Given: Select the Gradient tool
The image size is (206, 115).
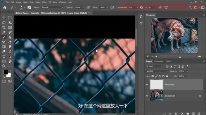Looking at the screenshot, I should click(4, 47).
